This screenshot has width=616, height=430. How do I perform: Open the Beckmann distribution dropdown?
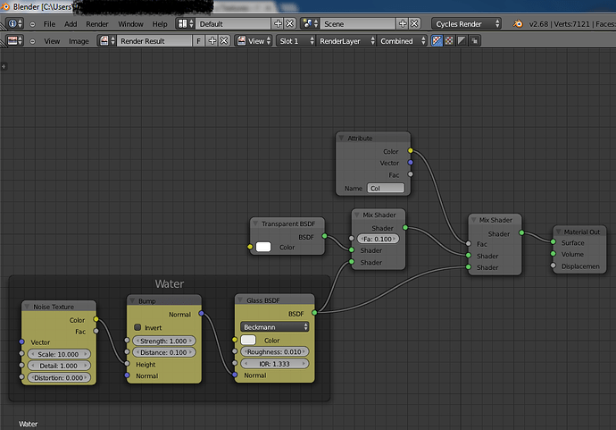[274, 327]
